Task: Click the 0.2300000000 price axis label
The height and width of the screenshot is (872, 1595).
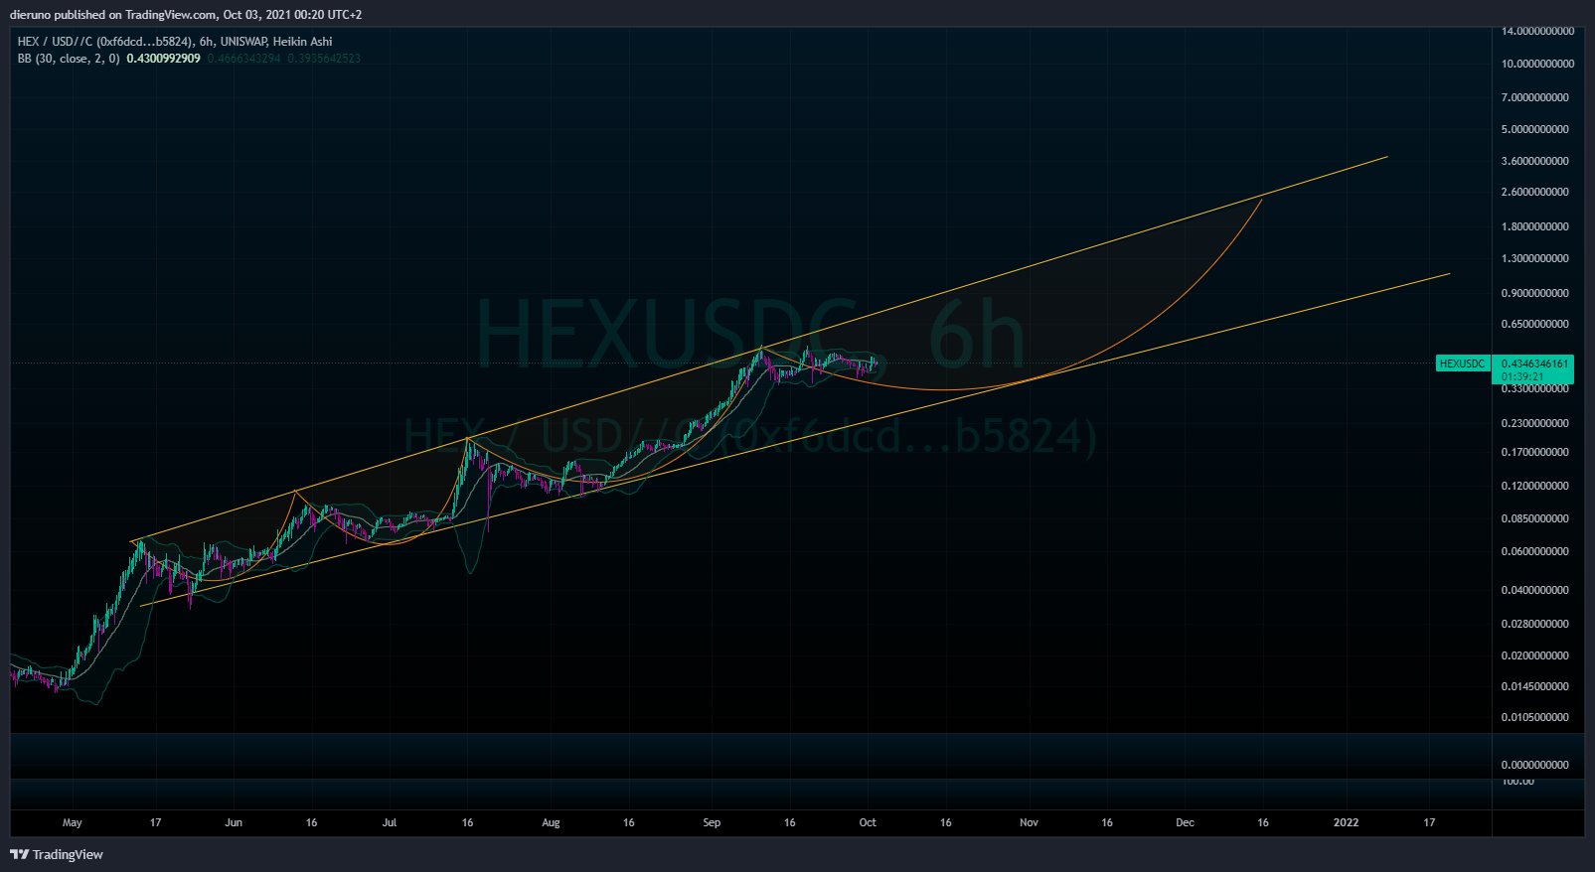Action: [x=1535, y=423]
